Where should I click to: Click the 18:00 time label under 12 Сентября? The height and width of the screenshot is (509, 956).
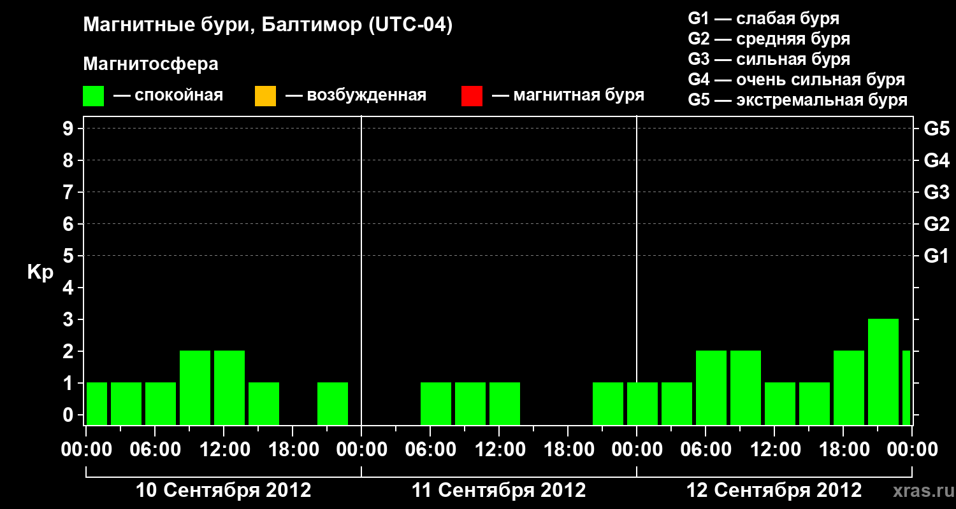(843, 449)
